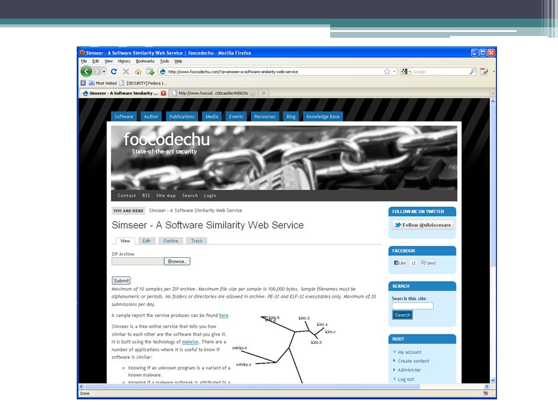This screenshot has height=418, width=558.
Task: Open the Publications navigation item
Action: coord(182,117)
